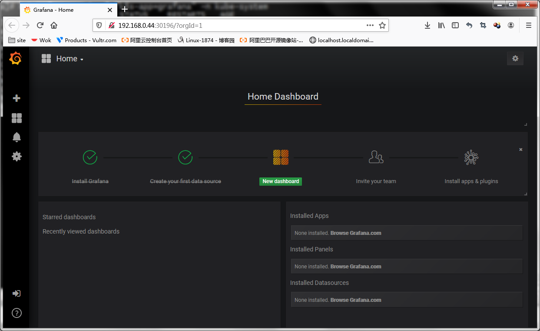The height and width of the screenshot is (331, 540).
Task: Open the Dashboards sidebar icon
Action: tap(17, 118)
